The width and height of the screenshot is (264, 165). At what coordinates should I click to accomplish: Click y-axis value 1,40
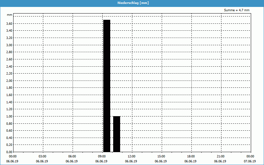point(9,102)
